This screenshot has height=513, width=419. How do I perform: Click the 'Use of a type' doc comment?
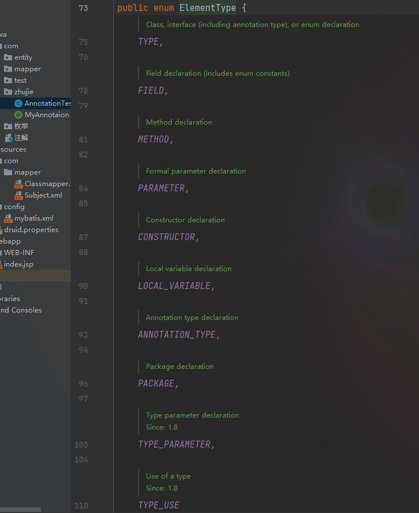click(168, 476)
